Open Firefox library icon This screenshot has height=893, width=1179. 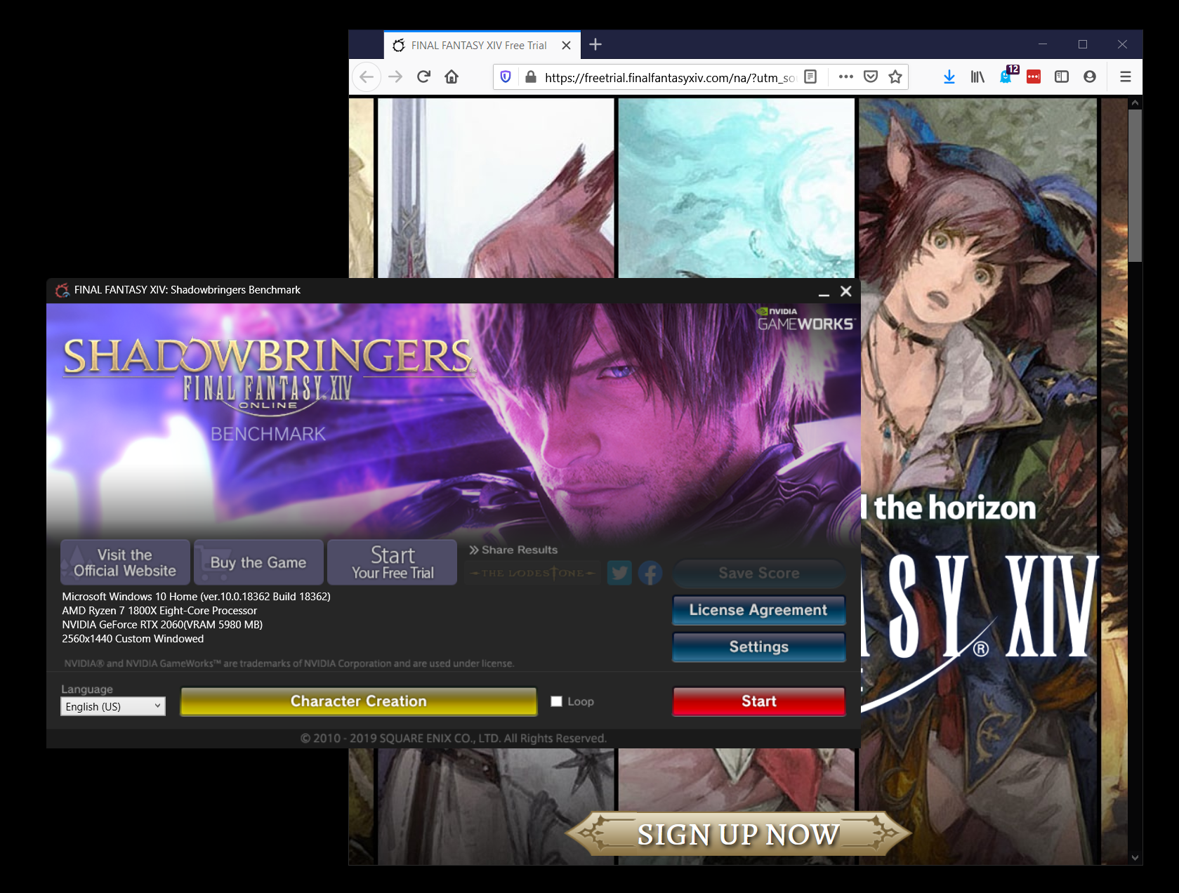tap(977, 77)
